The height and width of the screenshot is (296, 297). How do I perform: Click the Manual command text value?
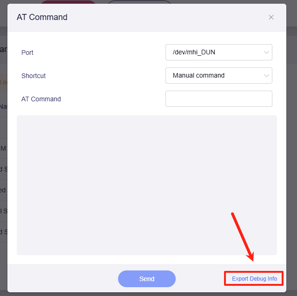point(198,75)
